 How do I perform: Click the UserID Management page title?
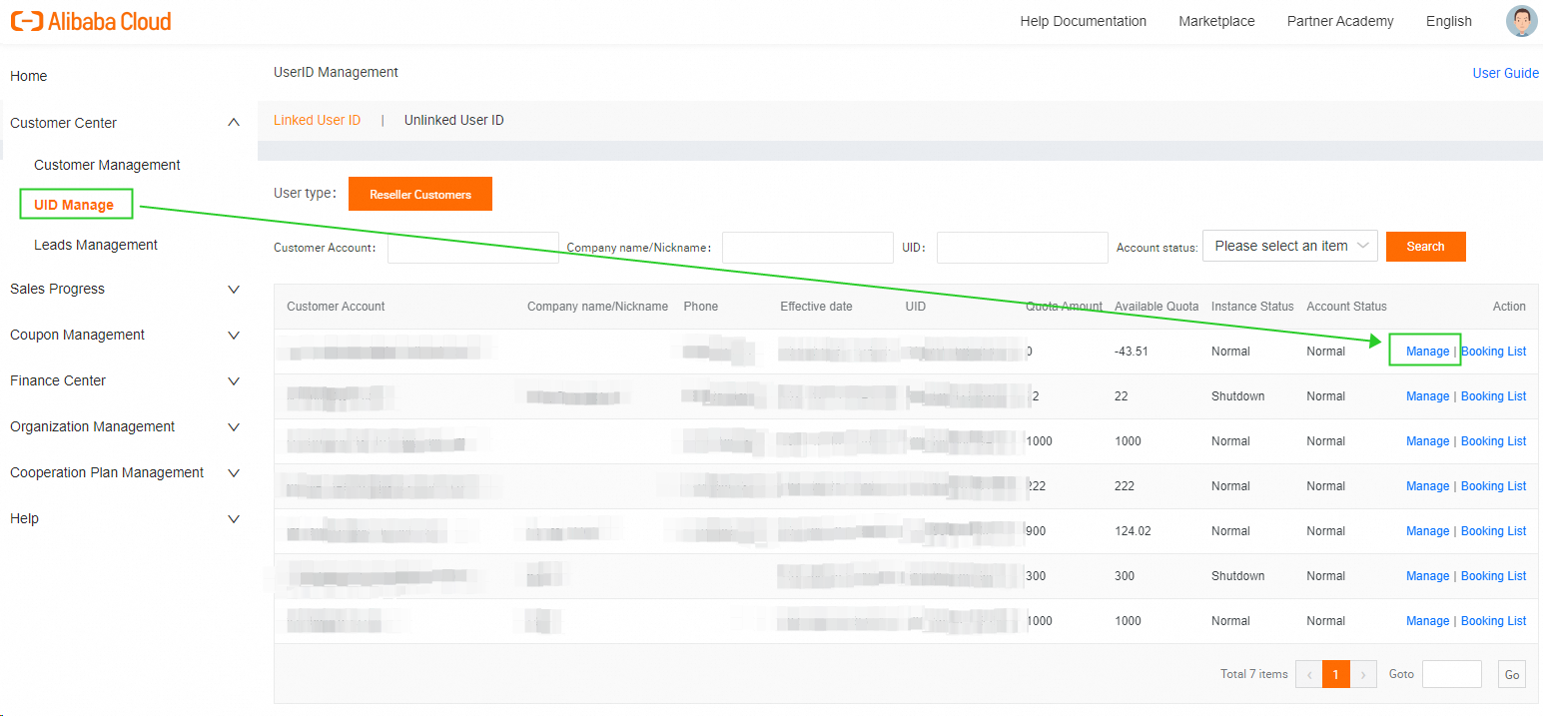pos(336,72)
